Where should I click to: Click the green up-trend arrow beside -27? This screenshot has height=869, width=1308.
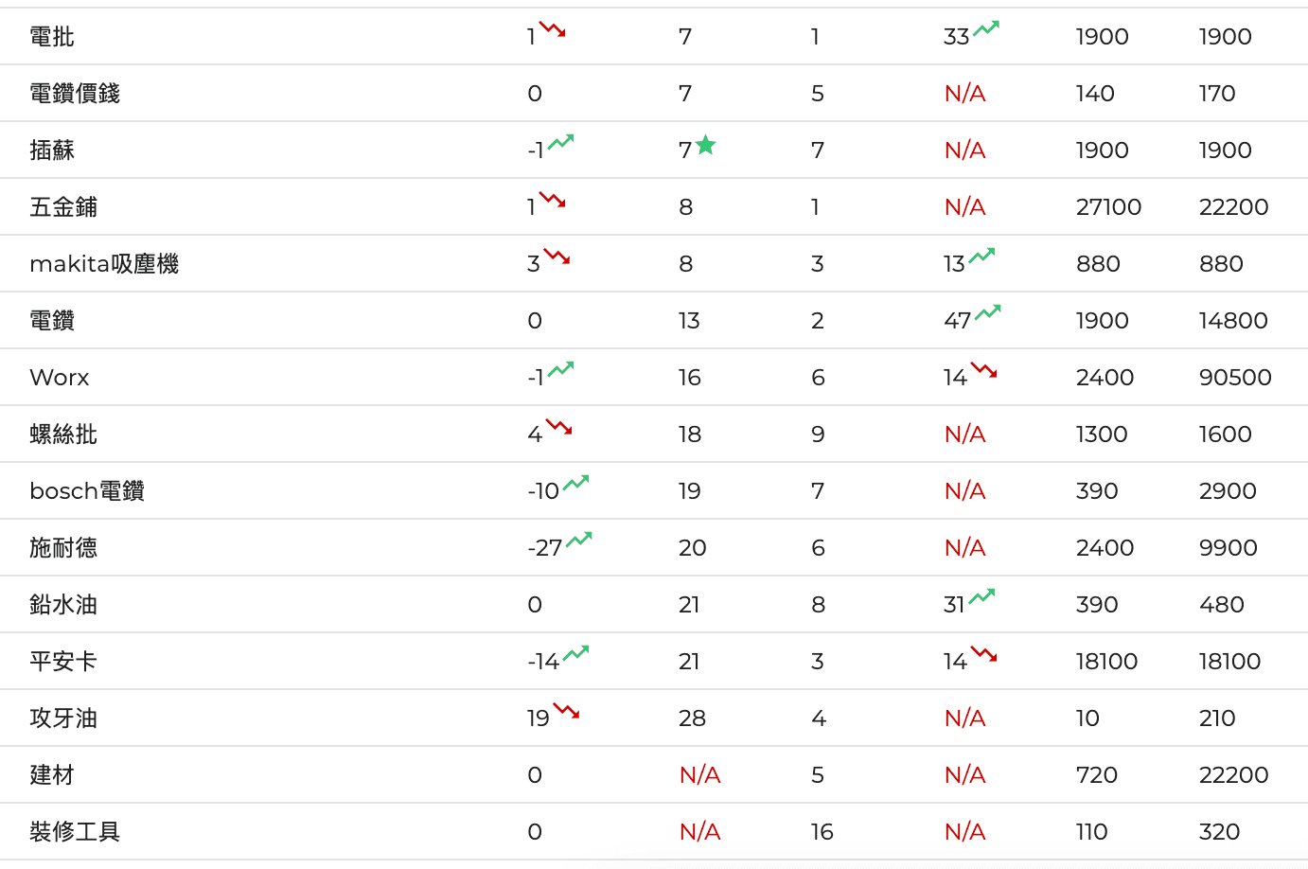(578, 540)
